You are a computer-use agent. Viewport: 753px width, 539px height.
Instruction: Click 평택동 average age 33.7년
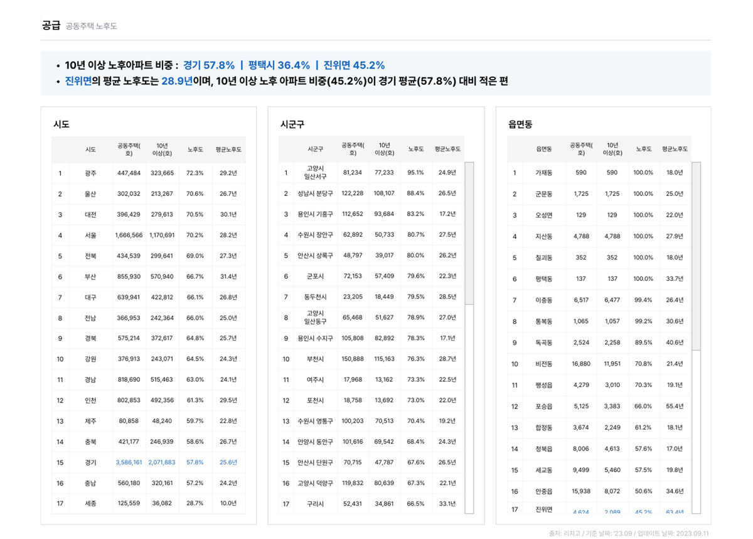[x=675, y=278]
